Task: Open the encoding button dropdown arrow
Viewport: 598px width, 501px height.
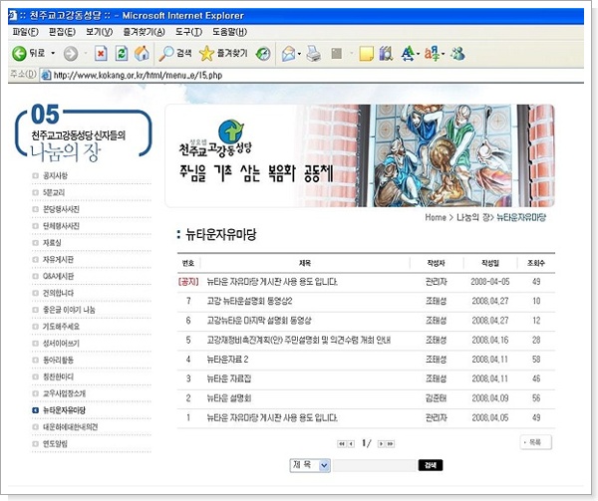Action: pyautogui.click(x=444, y=54)
